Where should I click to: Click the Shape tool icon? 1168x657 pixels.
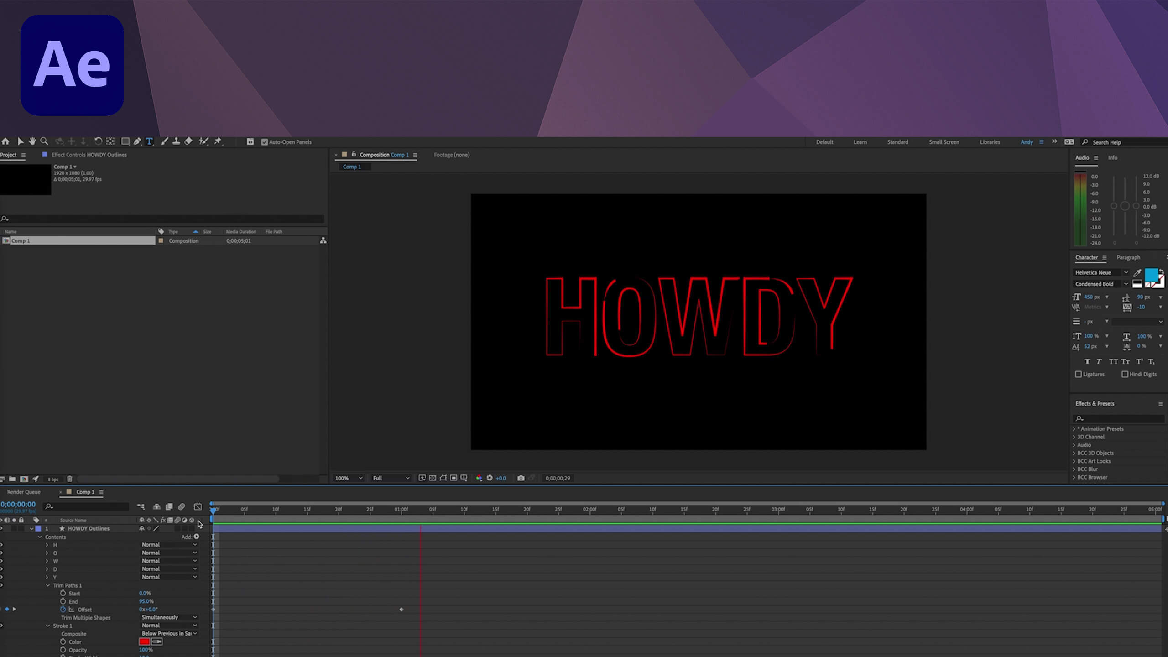[x=125, y=142]
